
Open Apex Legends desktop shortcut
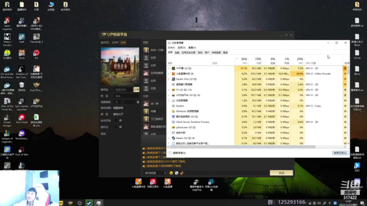point(7,23)
